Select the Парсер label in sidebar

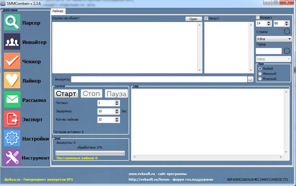click(31, 23)
